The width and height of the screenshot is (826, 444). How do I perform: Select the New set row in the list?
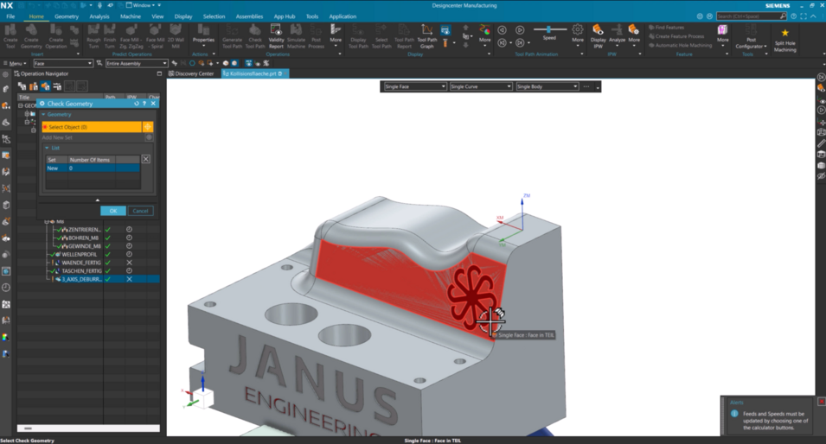click(93, 168)
